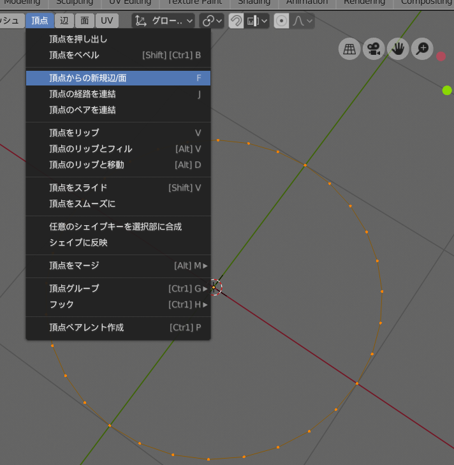Screen dimensions: 454x465
Task: Toggle the magnet snap button
Action: pos(236,21)
